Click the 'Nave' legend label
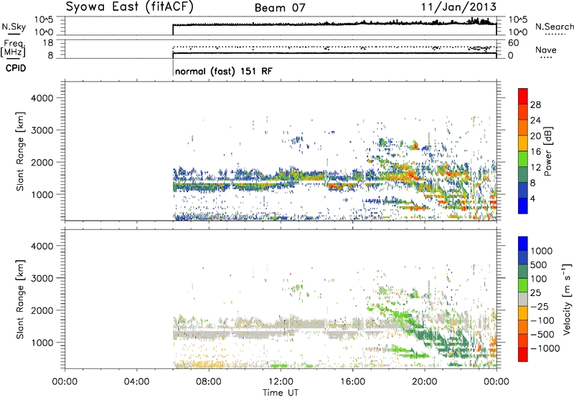 (546, 50)
